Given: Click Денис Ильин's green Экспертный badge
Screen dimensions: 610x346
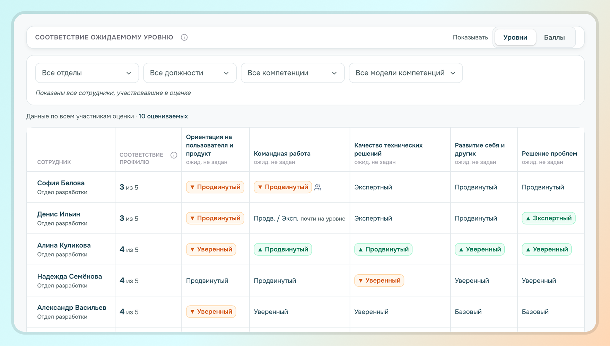Looking at the screenshot, I should pyautogui.click(x=549, y=218).
